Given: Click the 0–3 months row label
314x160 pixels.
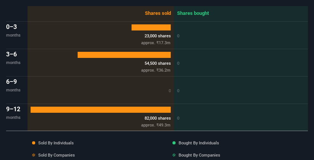Looking at the screenshot, I should tap(13, 30).
